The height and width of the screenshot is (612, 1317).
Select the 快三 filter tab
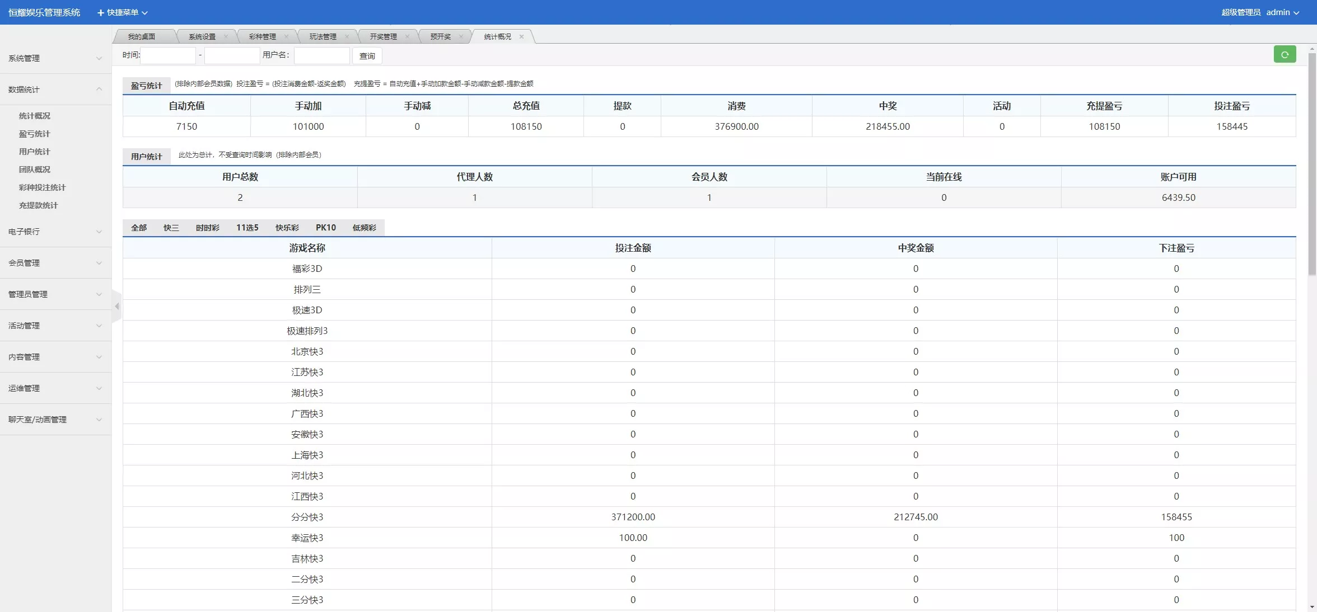[x=171, y=228]
